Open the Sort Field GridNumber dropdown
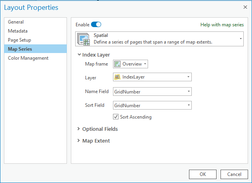Image resolution: width=252 pixels, height=183 pixels. [x=152, y=105]
